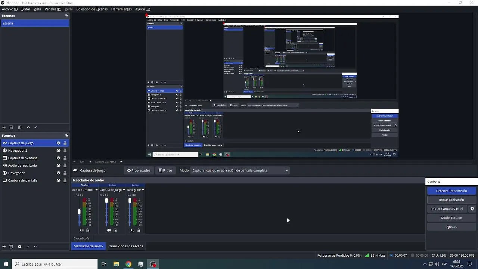Toggle monitoring headphones for Audio del escritorio
The height and width of the screenshot is (269, 478).
pyautogui.click(x=88, y=230)
